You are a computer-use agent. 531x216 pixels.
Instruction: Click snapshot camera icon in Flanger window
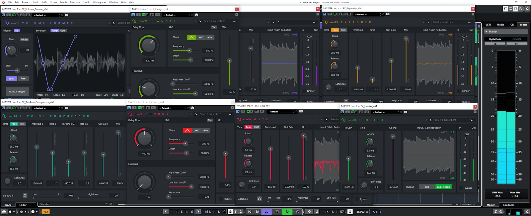click(196, 15)
